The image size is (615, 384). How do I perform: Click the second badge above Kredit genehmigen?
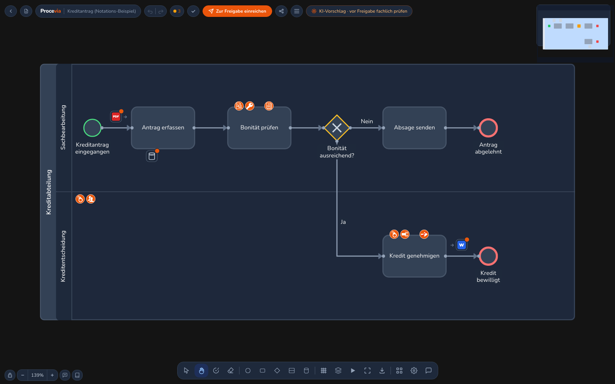405,234
